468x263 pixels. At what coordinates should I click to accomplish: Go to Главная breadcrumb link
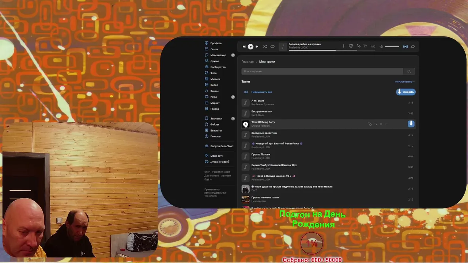pyautogui.click(x=248, y=62)
